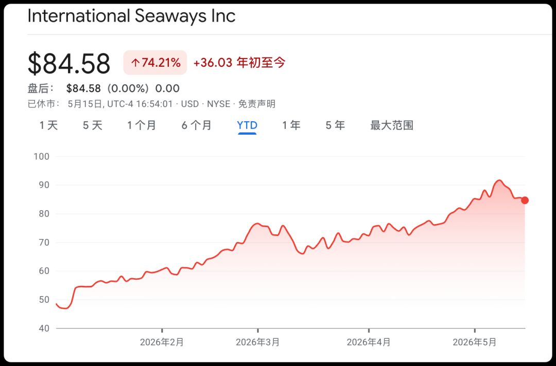
Task: Click the up-arrow 74.21% change badge
Action: [155, 63]
